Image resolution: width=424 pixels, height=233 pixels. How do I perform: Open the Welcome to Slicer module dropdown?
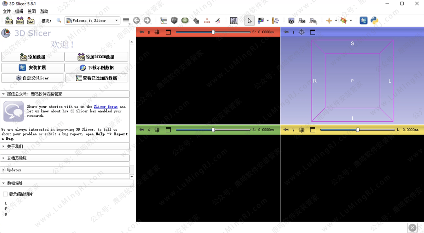92,20
